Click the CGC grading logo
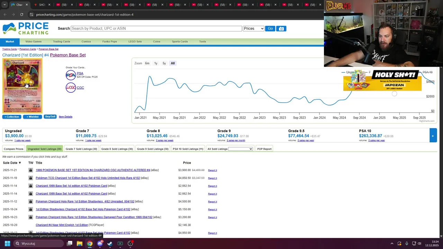Screen dimensions: 443x249 point(71,87)
